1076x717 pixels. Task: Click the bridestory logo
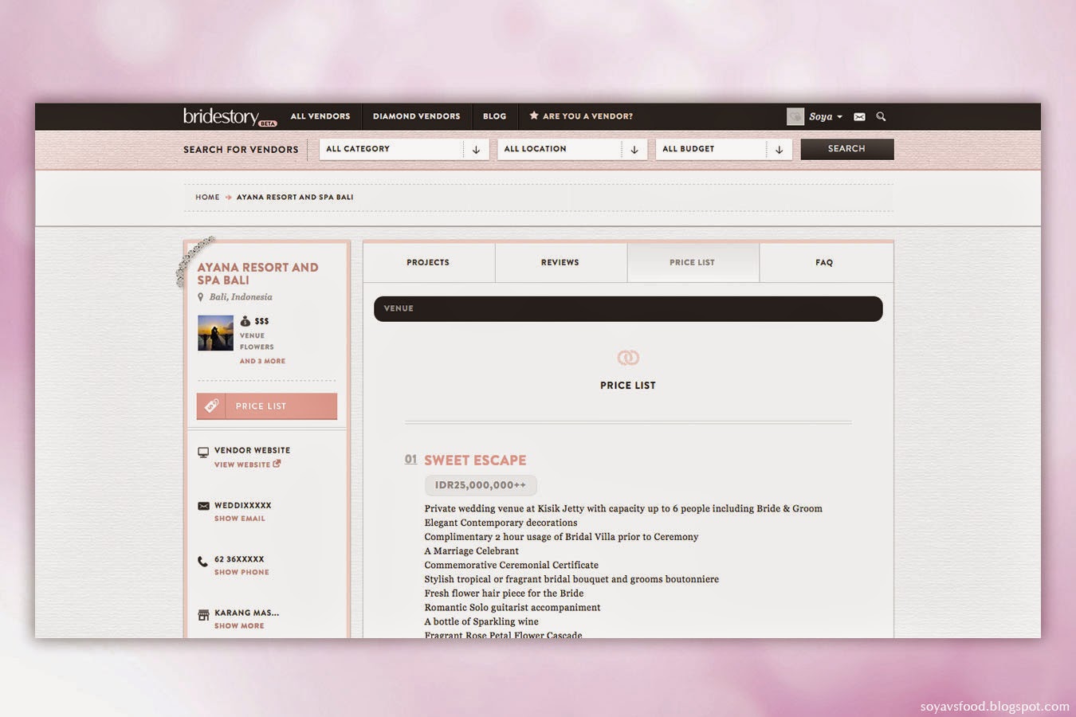(x=230, y=116)
